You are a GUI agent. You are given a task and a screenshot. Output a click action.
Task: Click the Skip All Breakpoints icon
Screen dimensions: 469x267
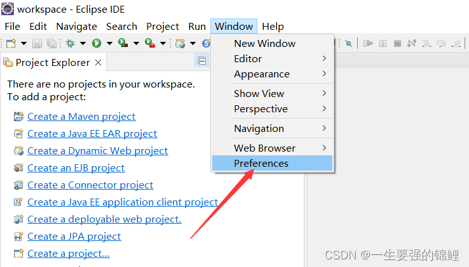348,44
